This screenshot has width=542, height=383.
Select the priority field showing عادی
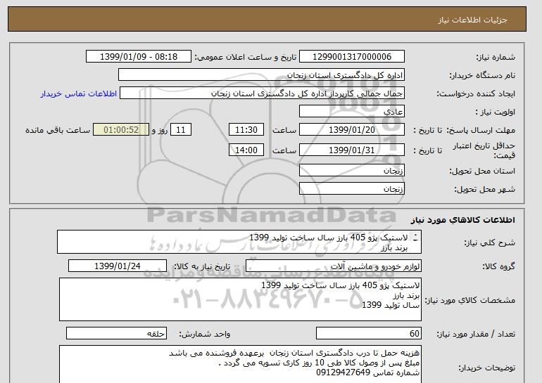[x=351, y=112]
